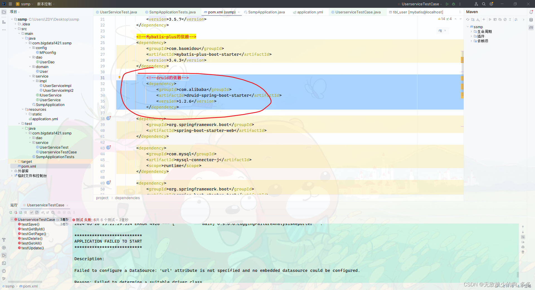Select the Maven tool window m icon
The width and height of the screenshot is (535, 290).
coord(531,28)
